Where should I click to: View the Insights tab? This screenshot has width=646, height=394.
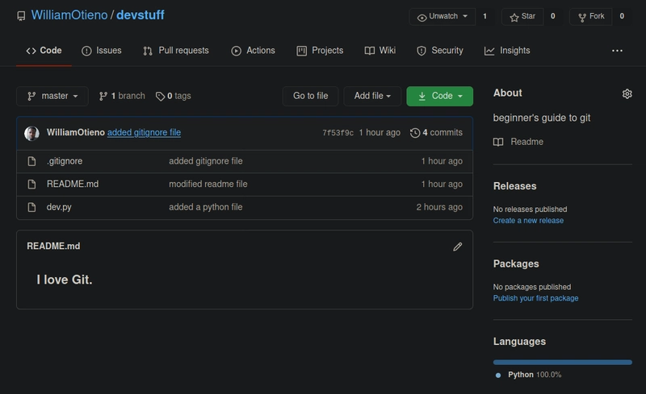pyautogui.click(x=507, y=51)
